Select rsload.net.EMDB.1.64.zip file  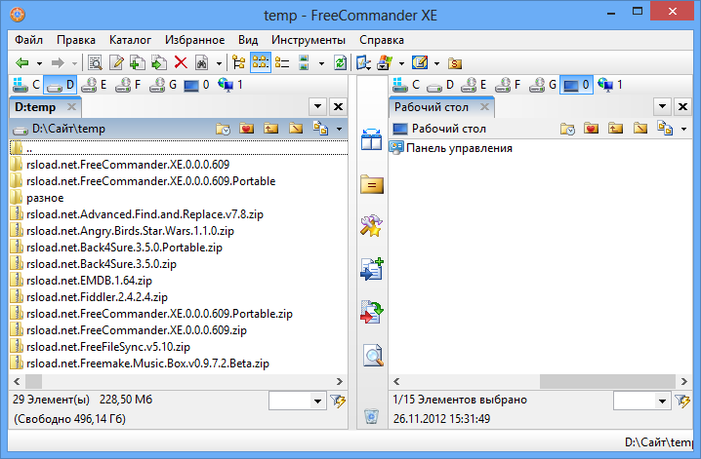click(x=81, y=281)
